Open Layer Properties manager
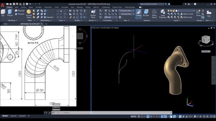 point(163,14)
